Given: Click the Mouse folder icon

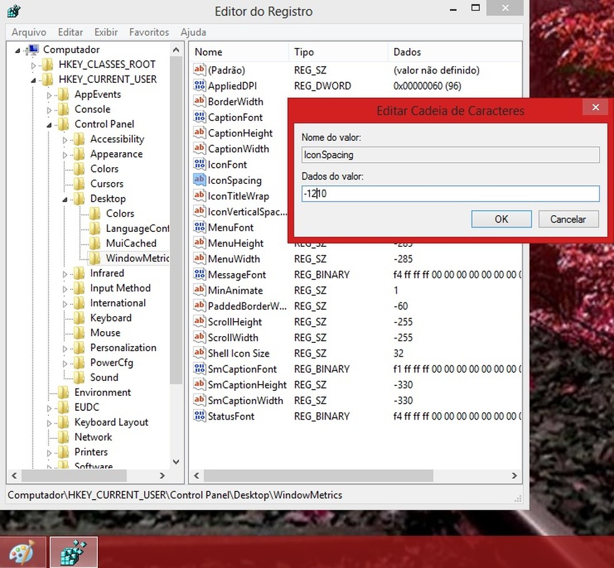Looking at the screenshot, I should click(79, 333).
